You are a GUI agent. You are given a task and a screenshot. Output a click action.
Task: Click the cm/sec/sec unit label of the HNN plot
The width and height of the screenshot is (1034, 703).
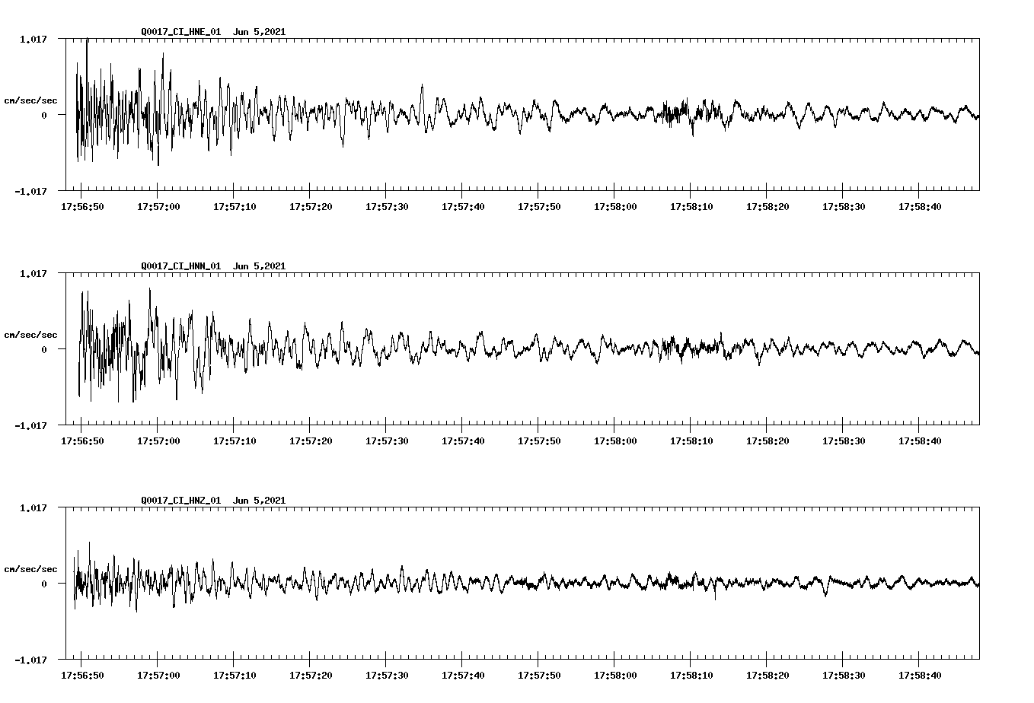tap(30, 335)
